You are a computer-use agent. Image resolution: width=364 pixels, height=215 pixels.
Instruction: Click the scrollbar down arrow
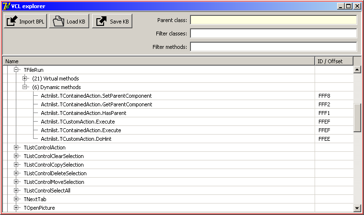[357, 208]
